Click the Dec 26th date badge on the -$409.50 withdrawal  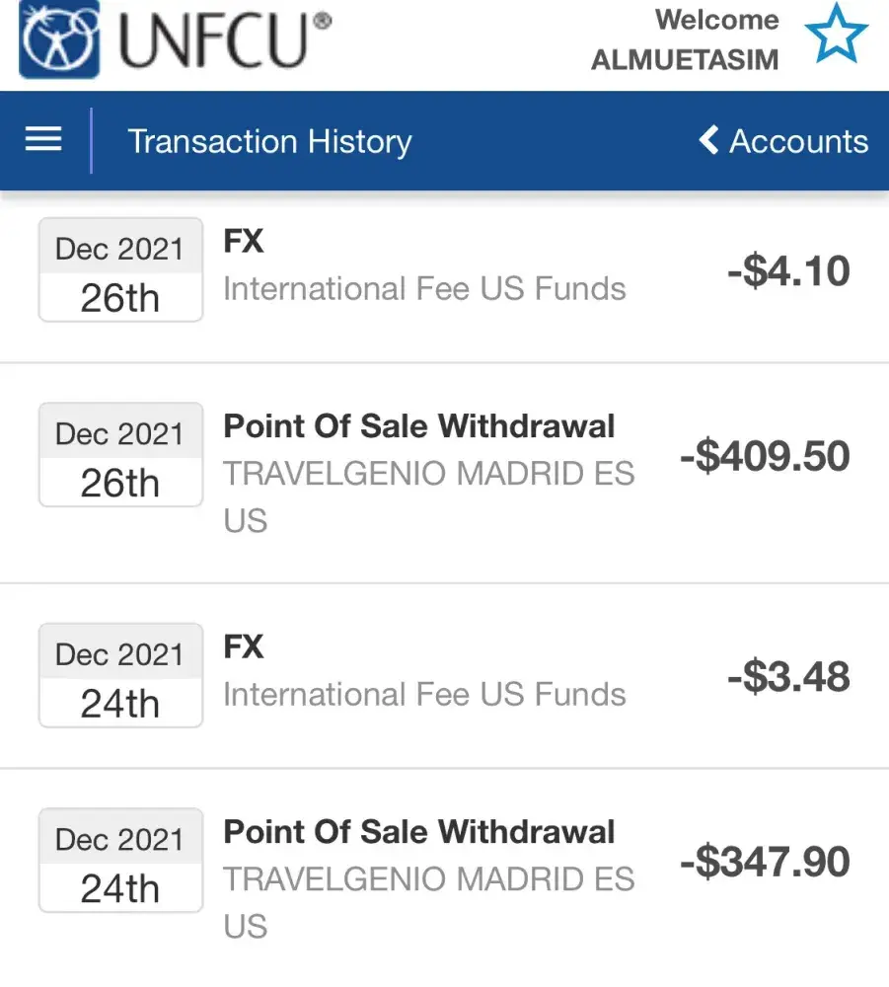click(120, 455)
